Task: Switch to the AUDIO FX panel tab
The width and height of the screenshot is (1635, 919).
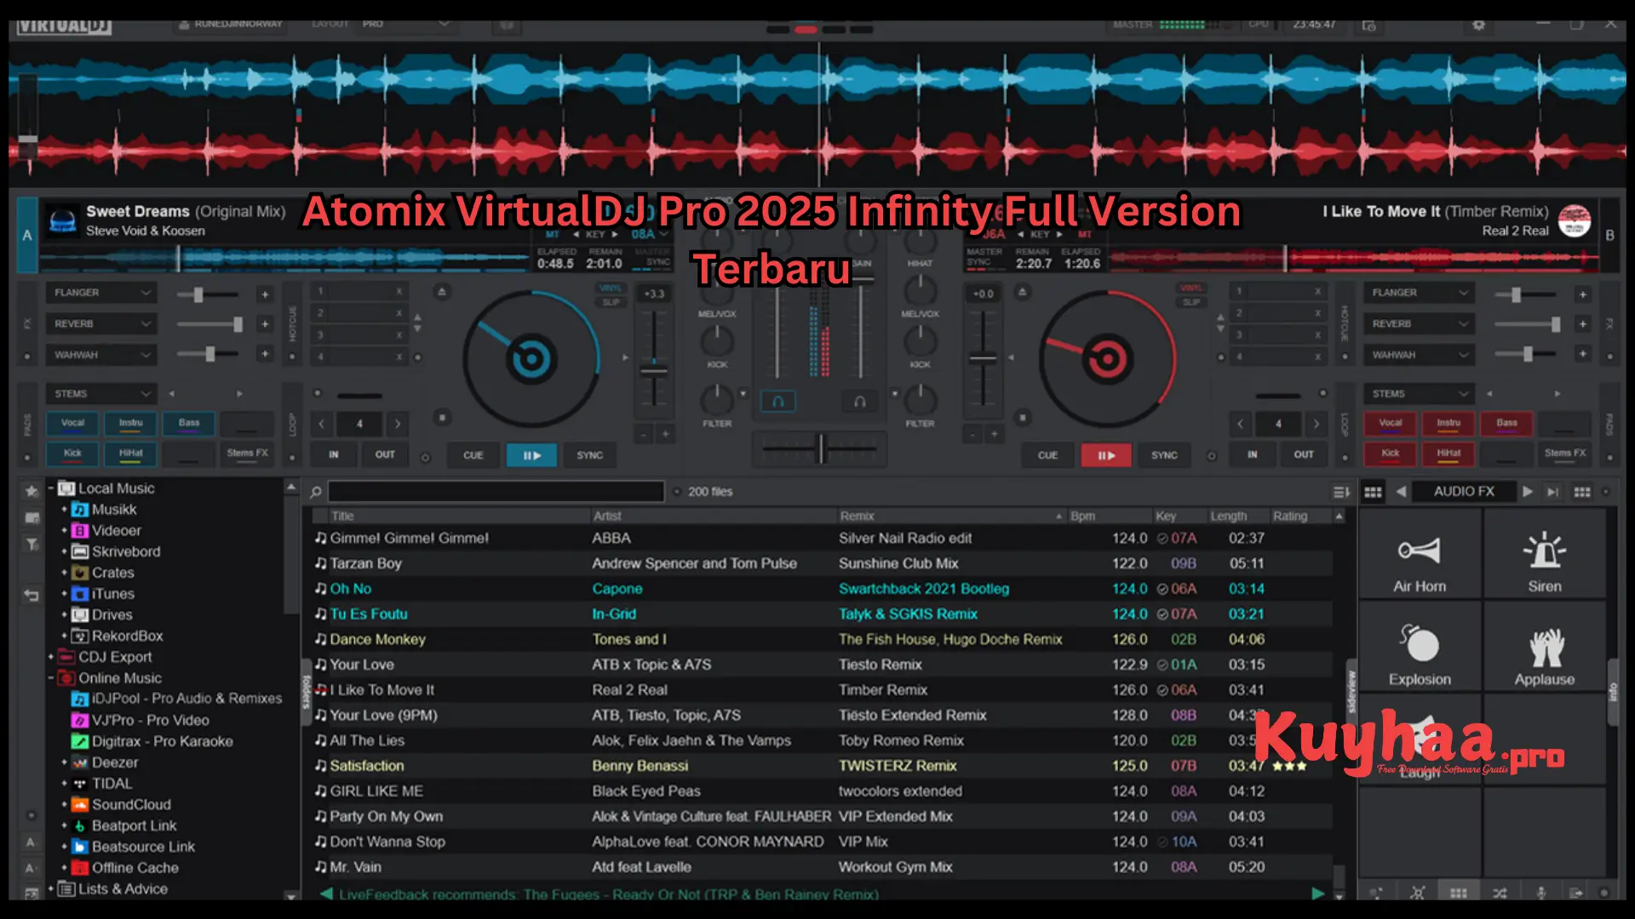Action: click(1464, 491)
